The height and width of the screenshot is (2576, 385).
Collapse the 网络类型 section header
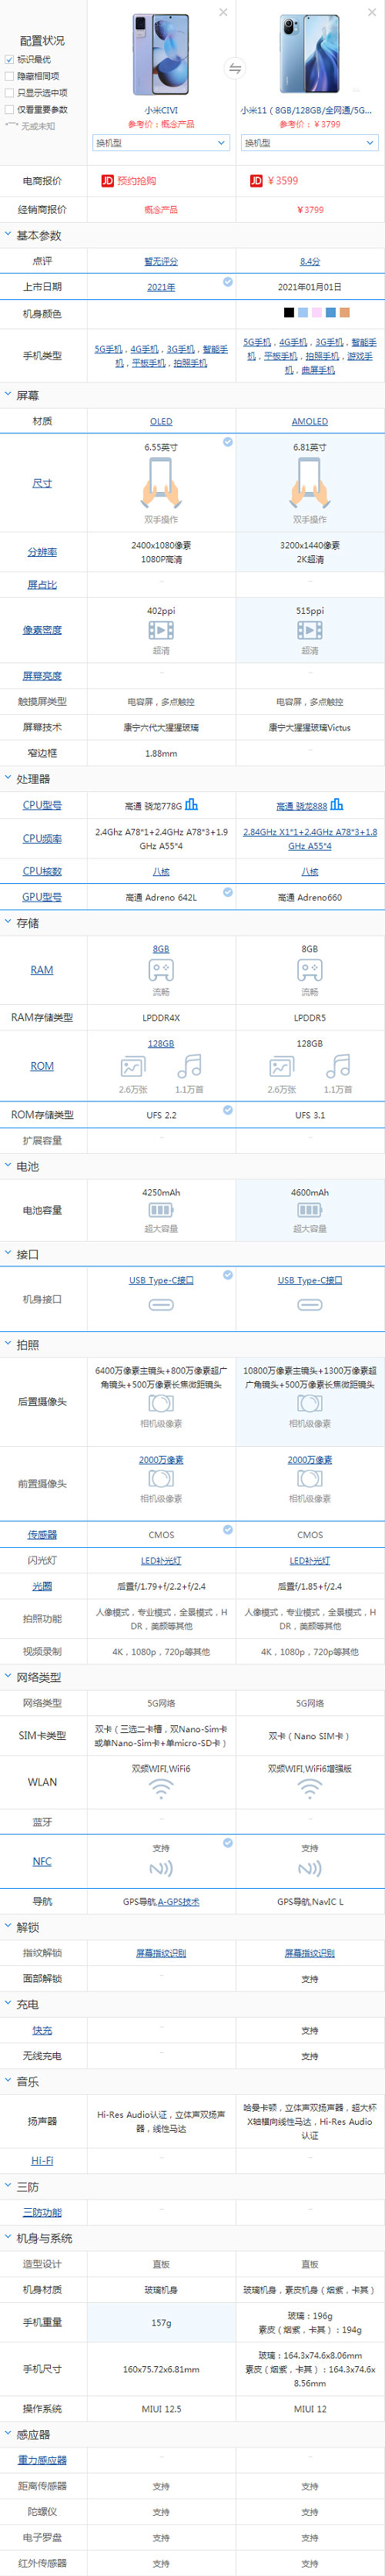(x=8, y=1677)
